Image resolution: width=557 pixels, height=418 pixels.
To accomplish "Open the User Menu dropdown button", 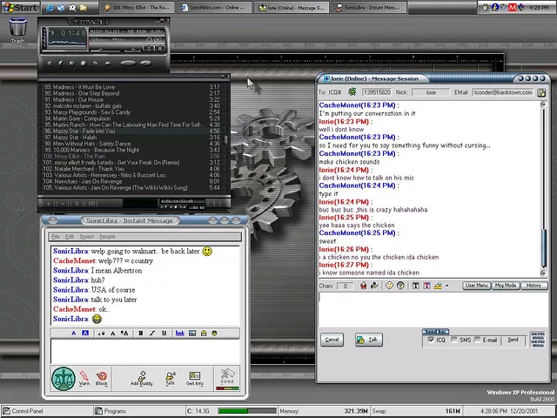I will tap(476, 286).
